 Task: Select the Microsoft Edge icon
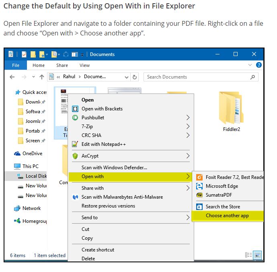199,186
